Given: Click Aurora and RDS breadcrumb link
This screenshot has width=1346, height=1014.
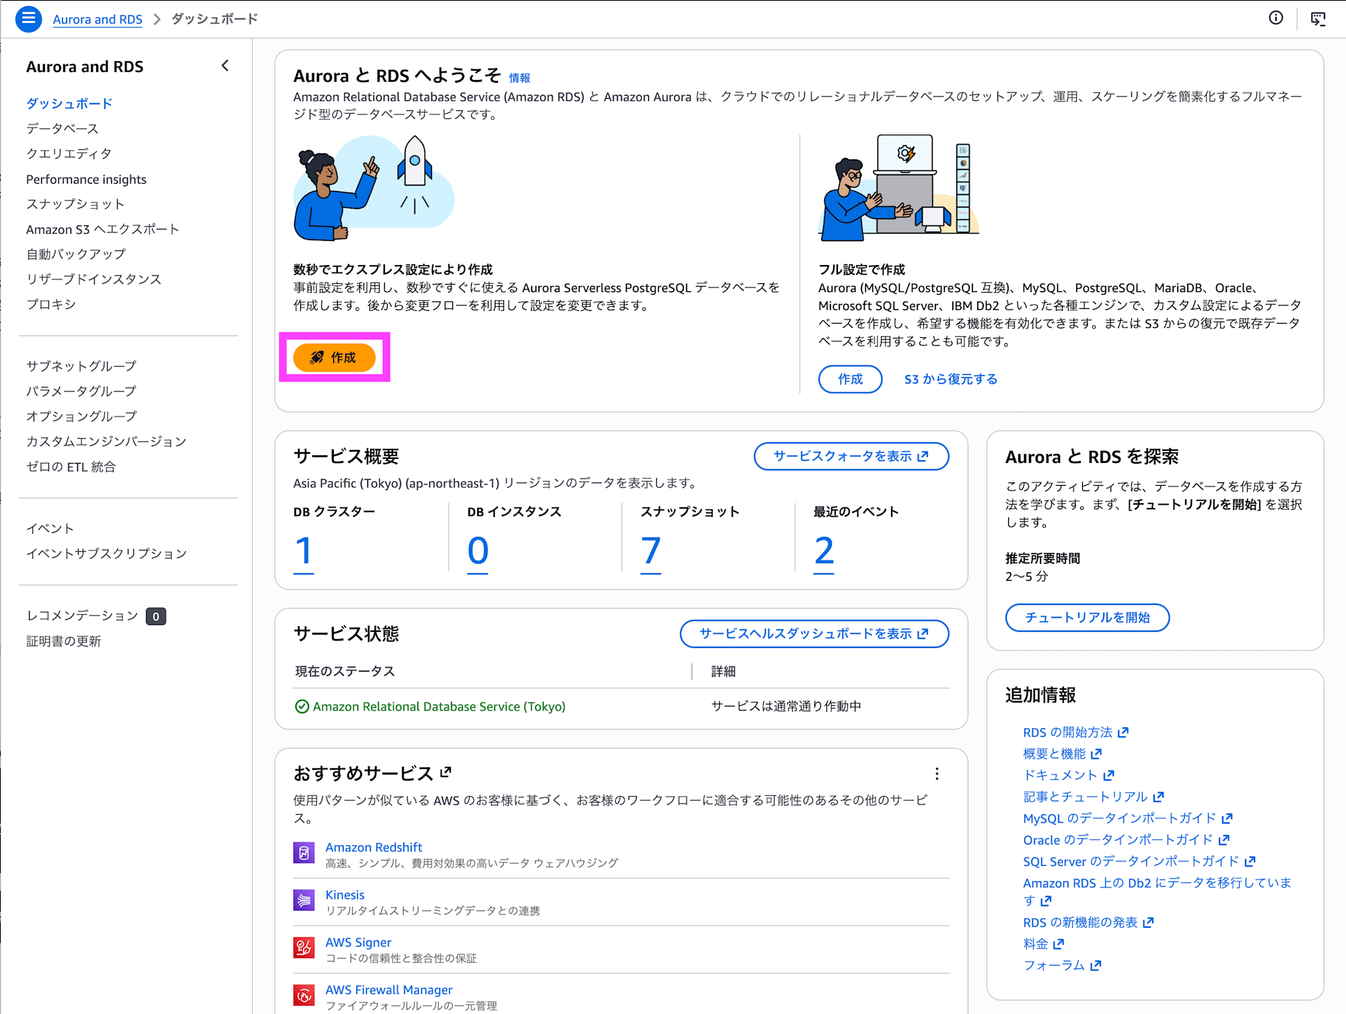Looking at the screenshot, I should click(98, 19).
